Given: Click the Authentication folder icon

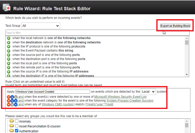Looking at the screenshot, I should pos(11,130).
